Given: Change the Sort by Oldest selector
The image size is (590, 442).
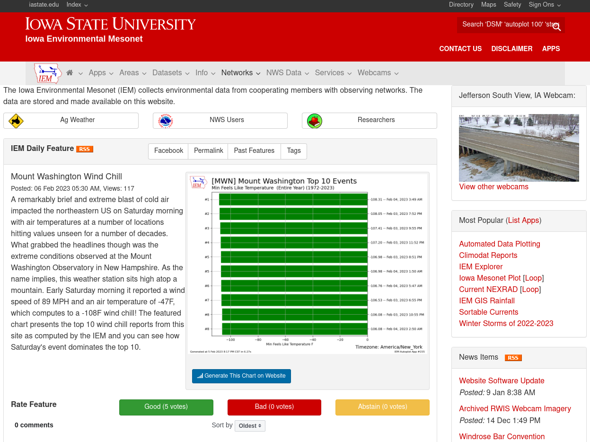Looking at the screenshot, I should pos(250,426).
